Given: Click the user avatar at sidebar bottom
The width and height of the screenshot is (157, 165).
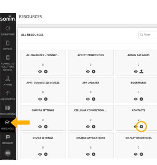Looking at the screenshot, I should coord(8,153).
